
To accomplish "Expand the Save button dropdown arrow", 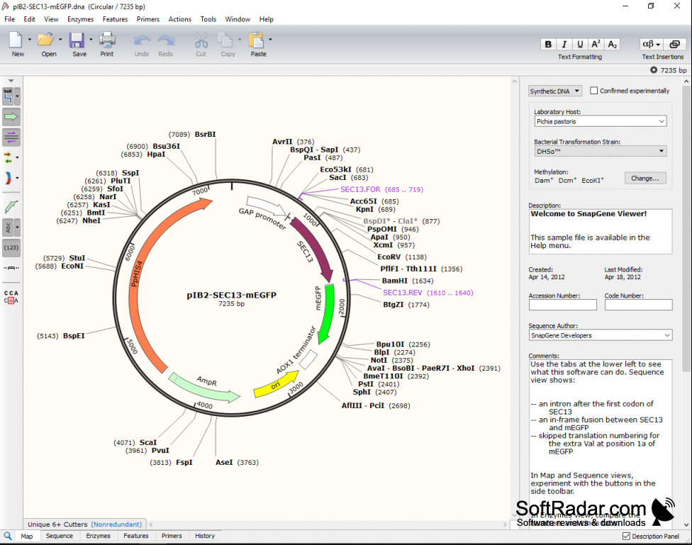I will (91, 39).
